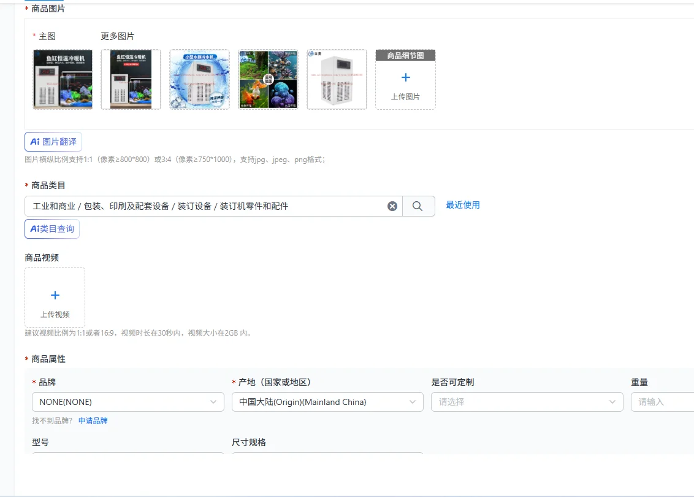Click the image ratio hint text
The height and width of the screenshot is (497, 694).
click(175, 160)
